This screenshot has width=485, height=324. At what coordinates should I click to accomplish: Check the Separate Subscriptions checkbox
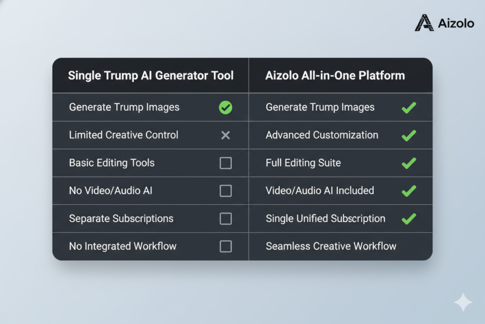[x=225, y=219]
